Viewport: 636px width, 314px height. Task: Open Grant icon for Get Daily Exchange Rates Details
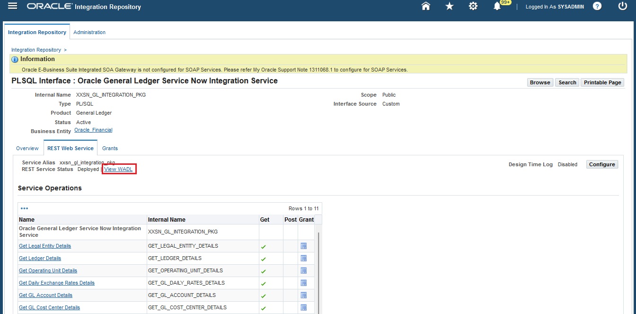pyautogui.click(x=304, y=283)
